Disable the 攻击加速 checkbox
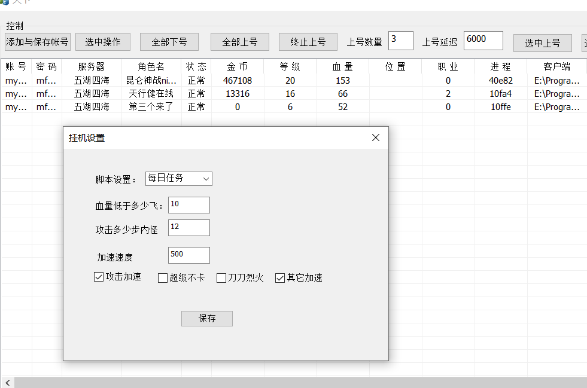Image resolution: width=587 pixels, height=388 pixels. [98, 277]
